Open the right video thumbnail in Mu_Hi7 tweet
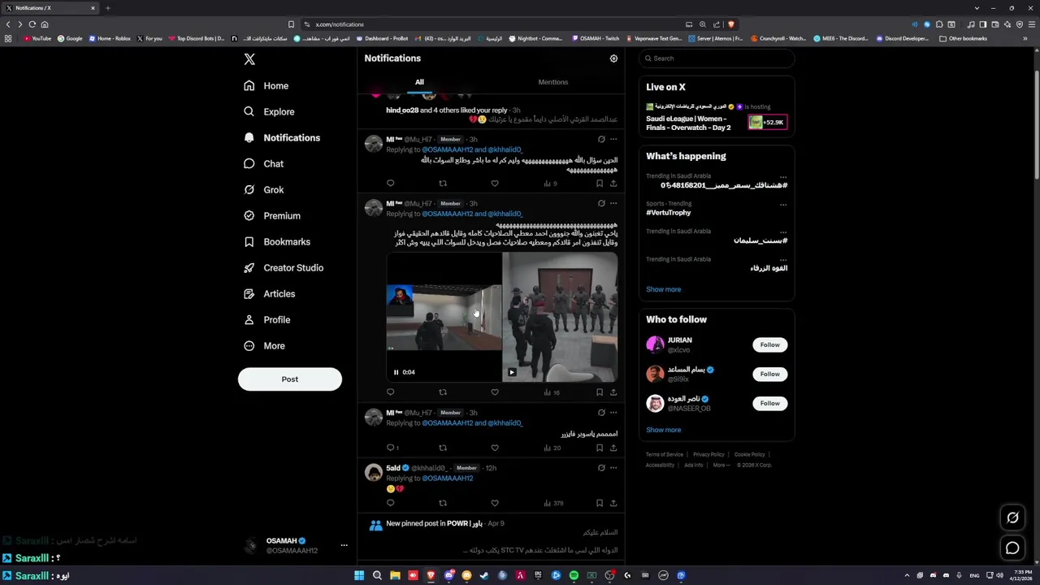The width and height of the screenshot is (1040, 585). 560,317
